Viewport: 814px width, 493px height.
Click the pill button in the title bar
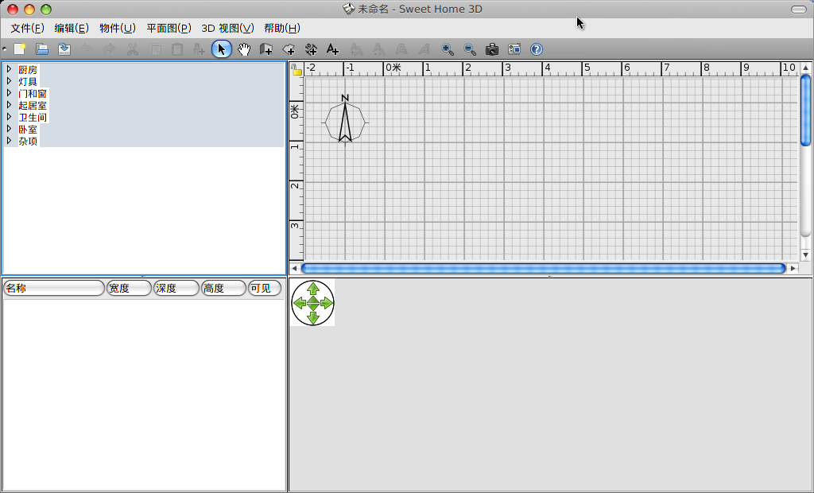tap(798, 10)
